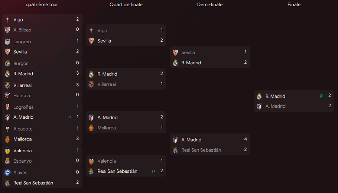The height and width of the screenshot is (193, 338).
Task: Open Villarreal team in the quatrième tour
Action: [22, 85]
